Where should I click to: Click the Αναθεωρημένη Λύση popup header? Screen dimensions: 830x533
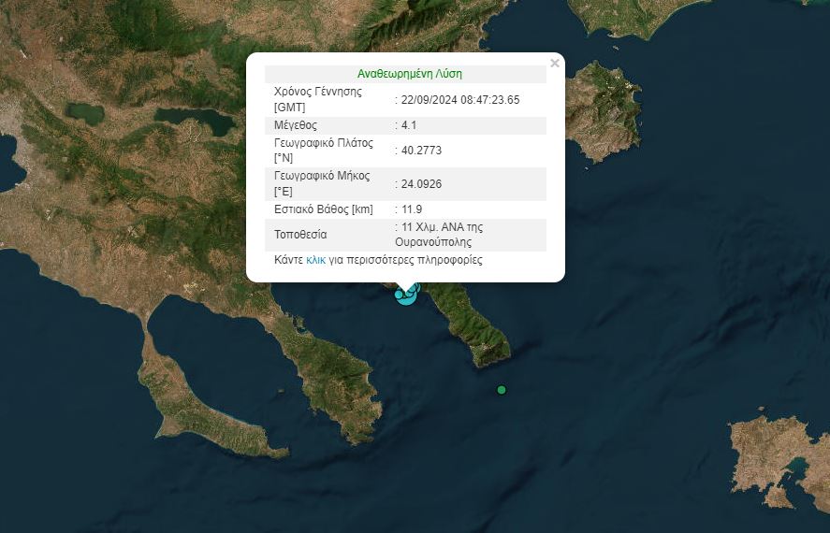tap(409, 74)
